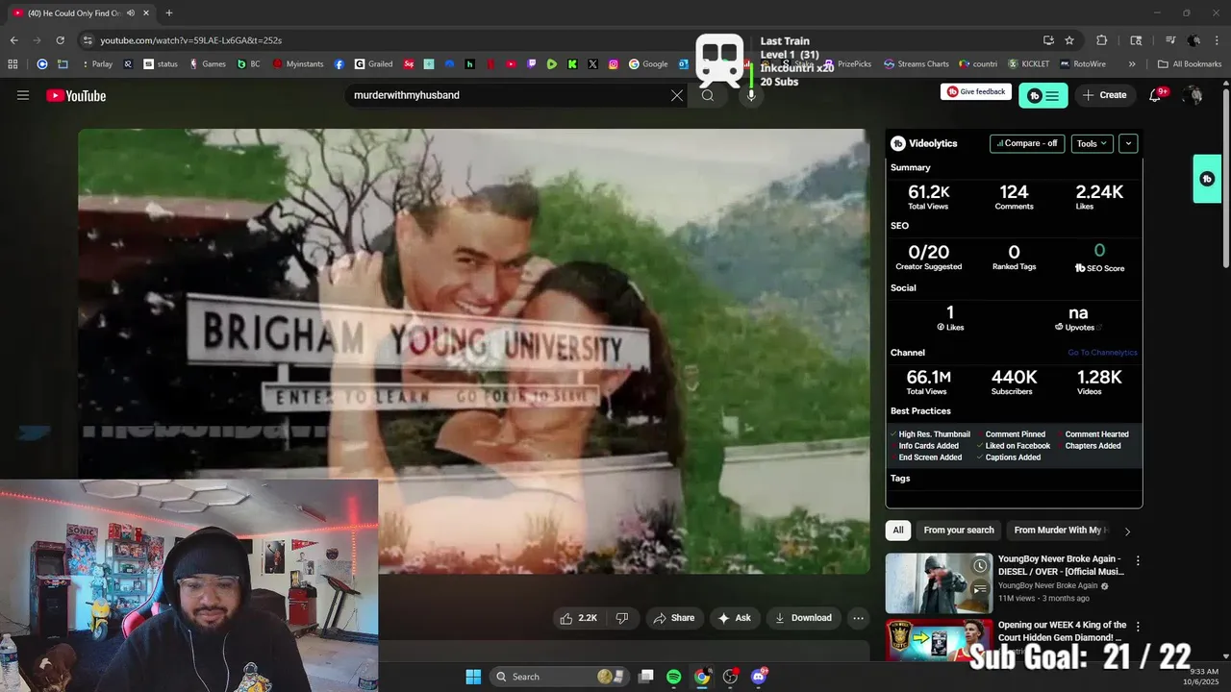Go back in browser history

[13, 40]
